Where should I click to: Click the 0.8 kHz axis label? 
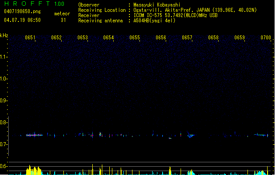(x=3, y=122)
